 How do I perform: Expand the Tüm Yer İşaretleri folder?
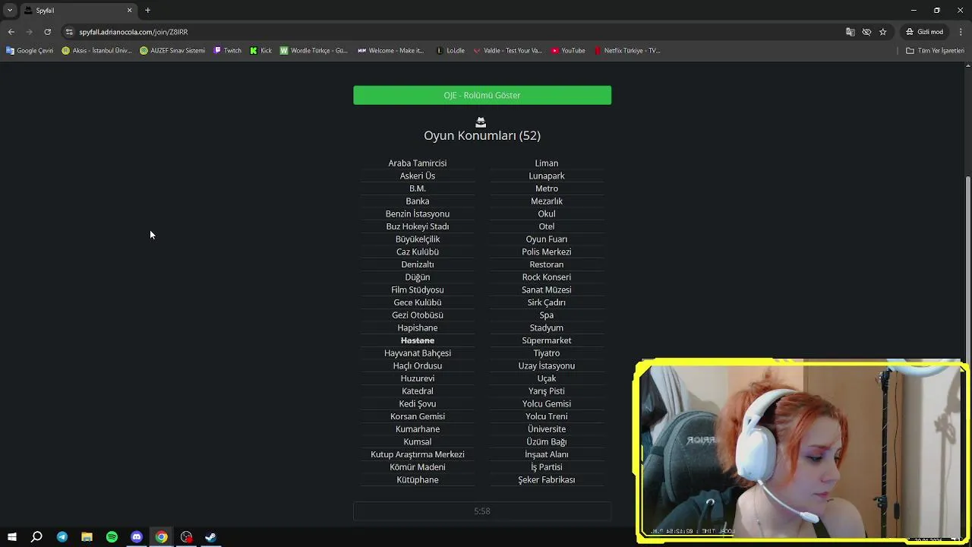click(x=935, y=51)
